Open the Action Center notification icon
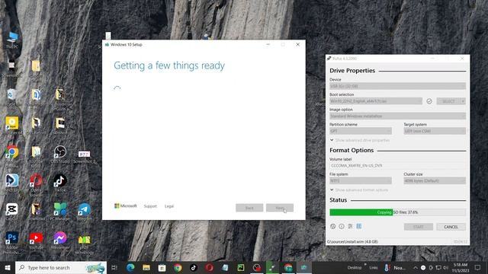488x274 pixels. (478, 267)
